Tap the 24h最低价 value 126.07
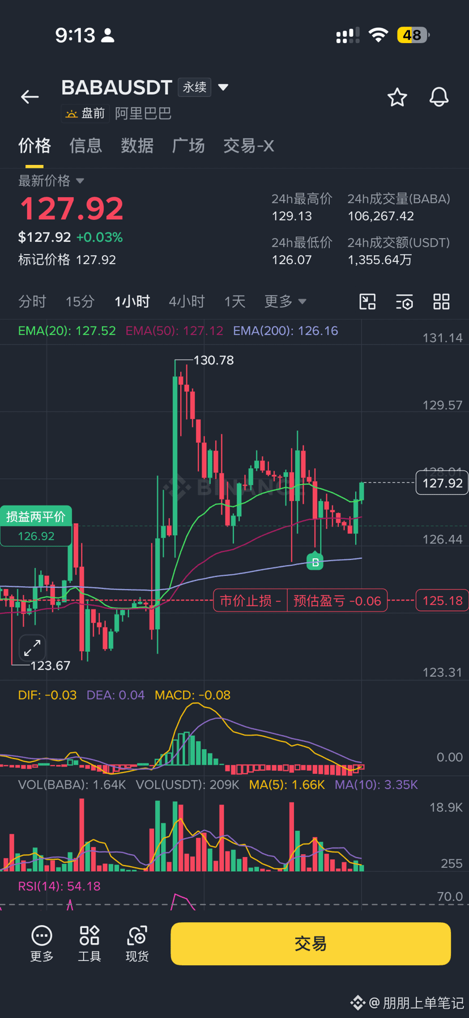 pos(292,260)
